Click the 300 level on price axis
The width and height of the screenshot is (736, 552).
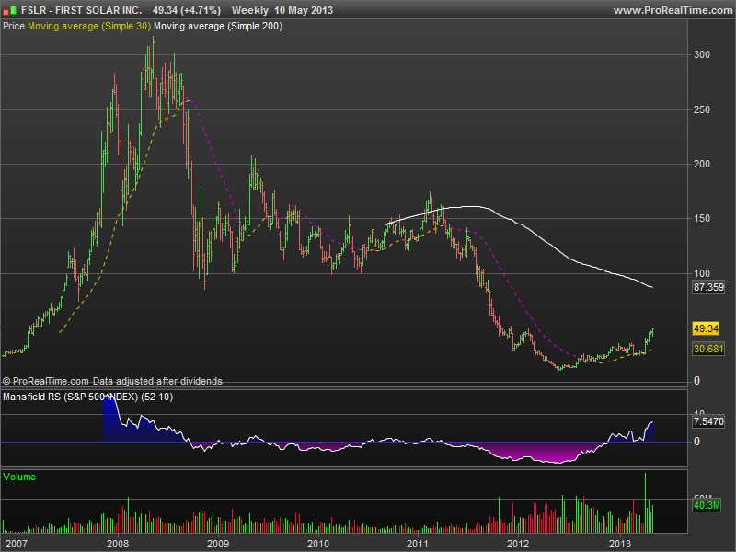click(x=701, y=55)
